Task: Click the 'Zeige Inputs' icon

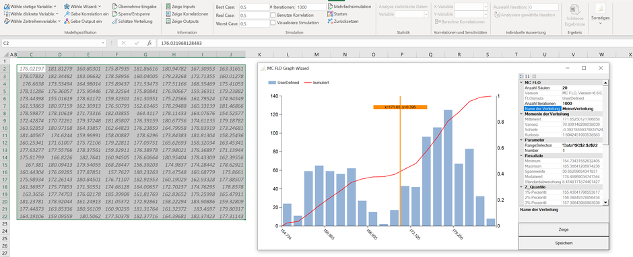Action: point(168,7)
